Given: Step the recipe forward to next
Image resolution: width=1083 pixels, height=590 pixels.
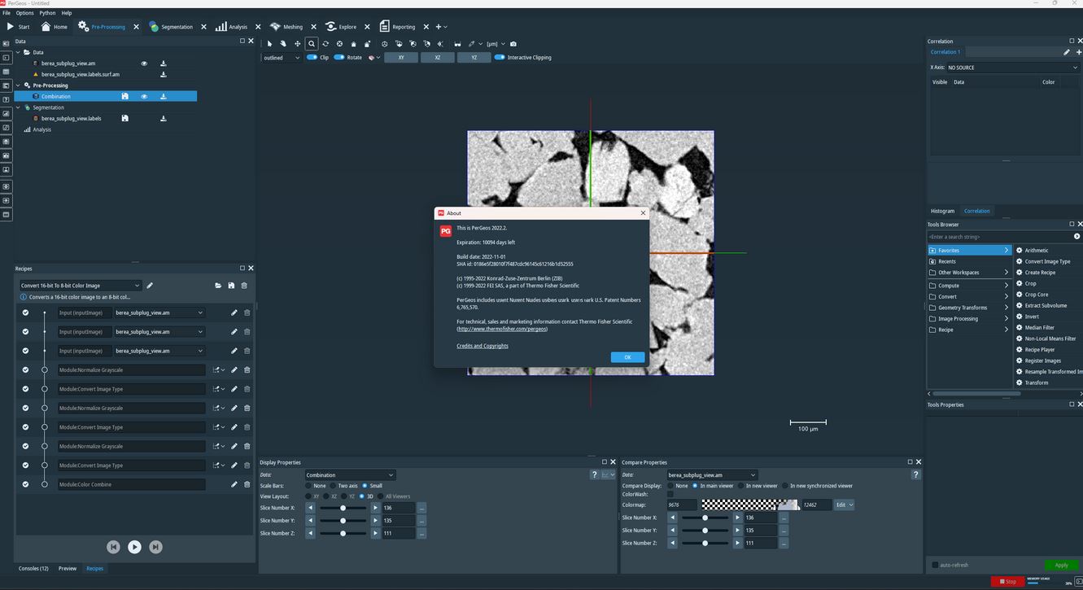Looking at the screenshot, I should [x=155, y=547].
